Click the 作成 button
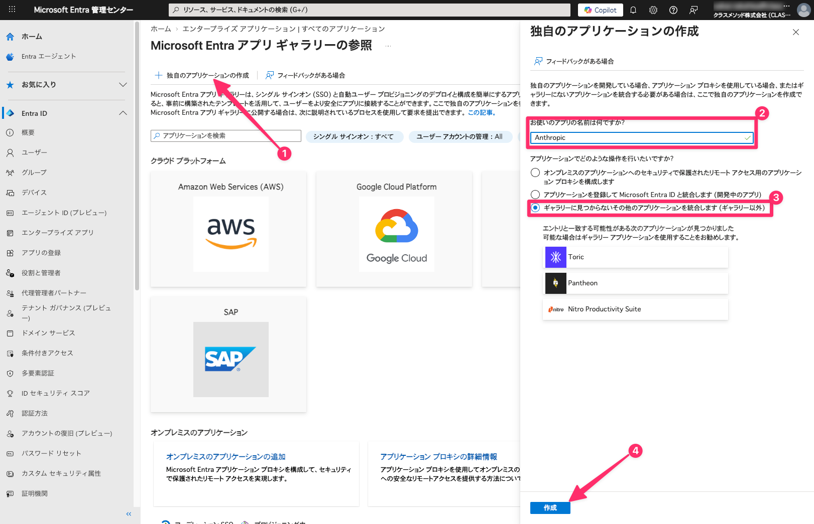Image resolution: width=814 pixels, height=524 pixels. coord(550,508)
